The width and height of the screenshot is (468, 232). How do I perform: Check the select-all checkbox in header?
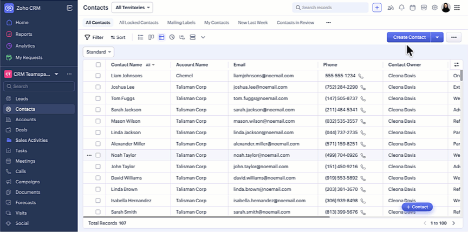tap(98, 65)
